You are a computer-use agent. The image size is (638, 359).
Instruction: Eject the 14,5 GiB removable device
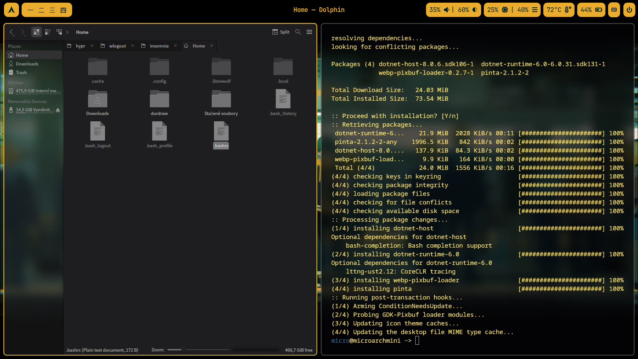pos(58,110)
